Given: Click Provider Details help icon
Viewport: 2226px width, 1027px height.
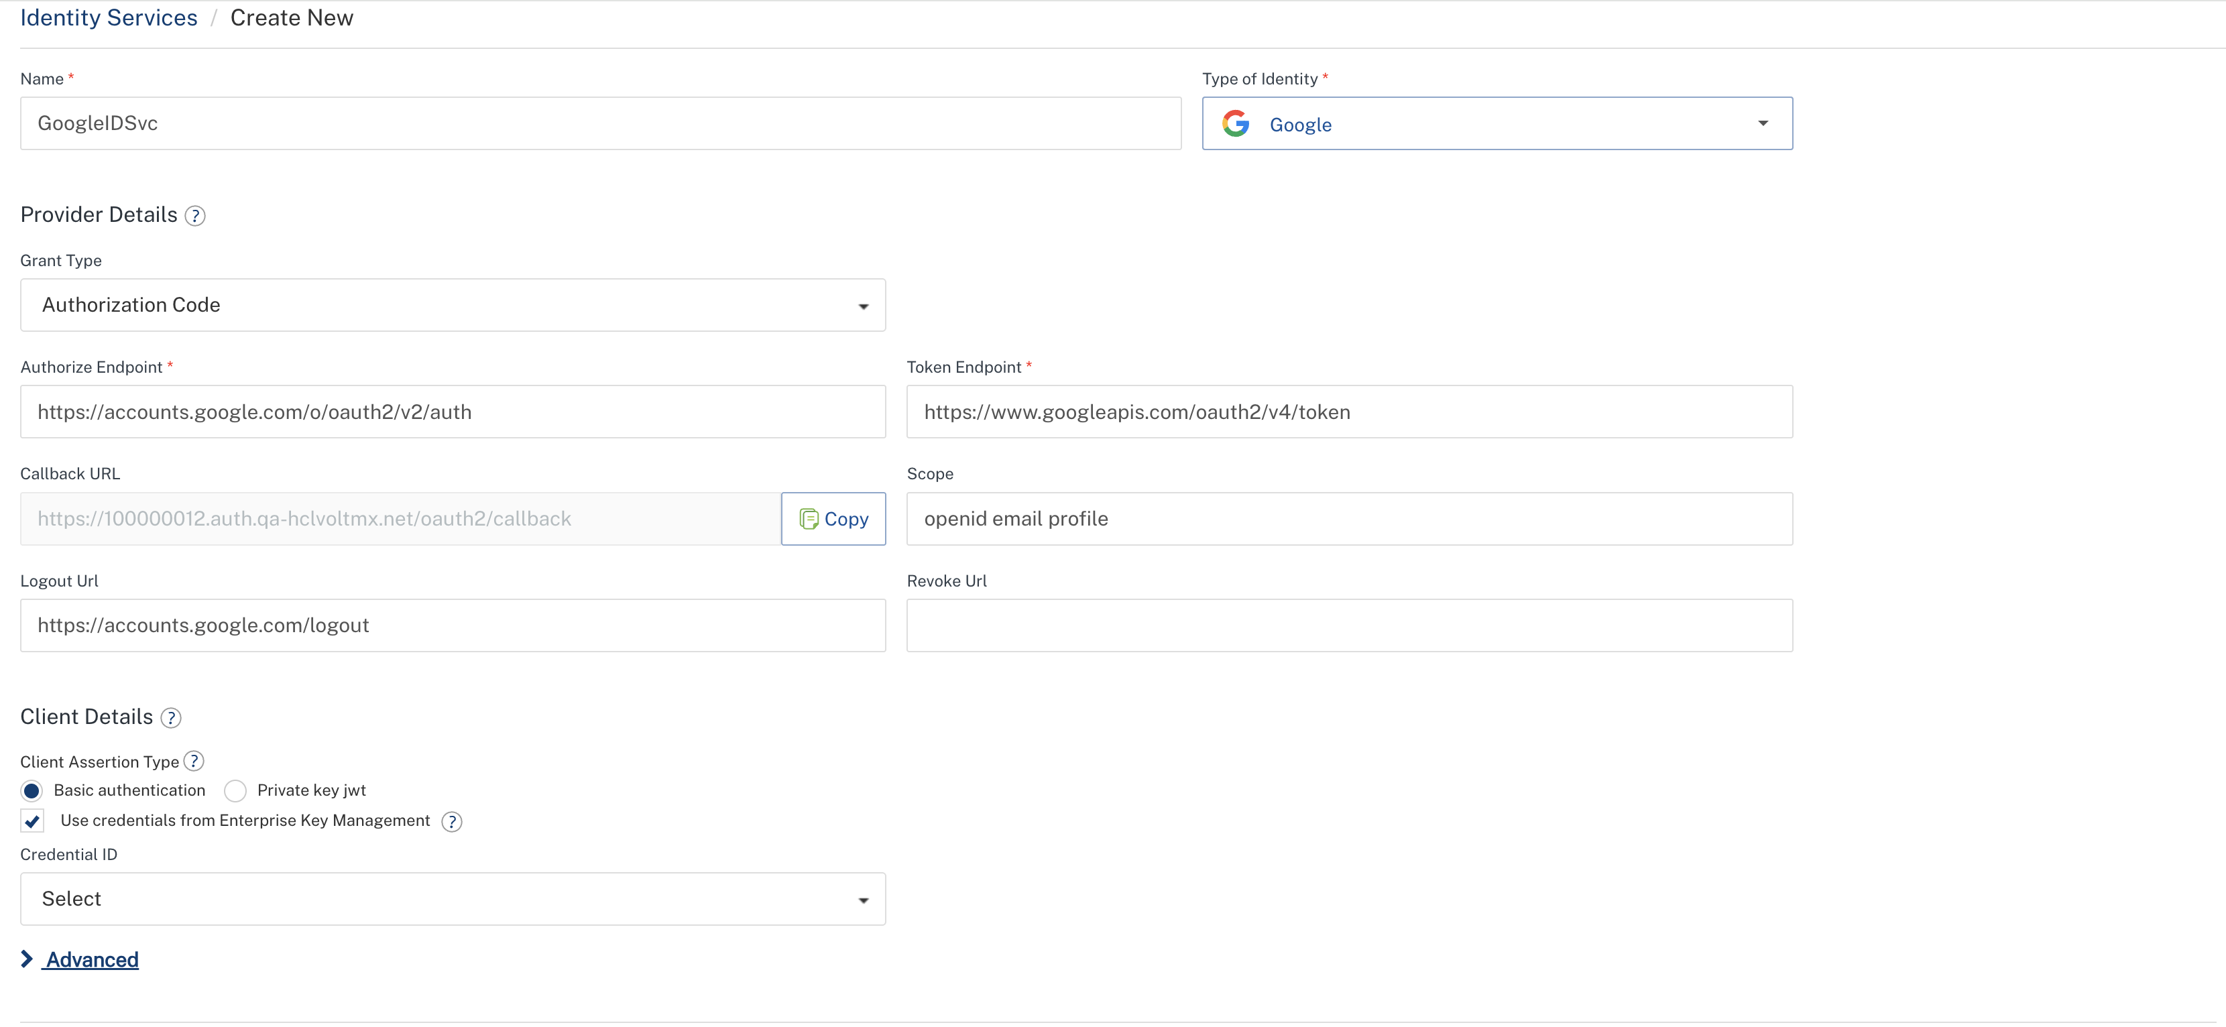Looking at the screenshot, I should [x=195, y=216].
